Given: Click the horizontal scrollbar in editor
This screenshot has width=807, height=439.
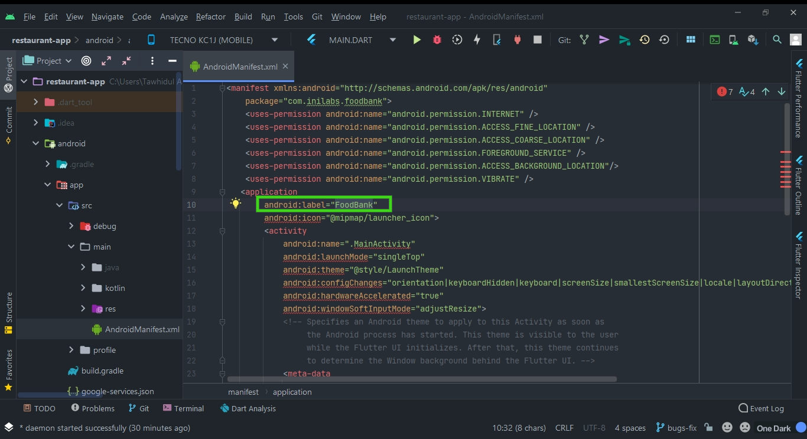Looking at the screenshot, I should [422, 379].
